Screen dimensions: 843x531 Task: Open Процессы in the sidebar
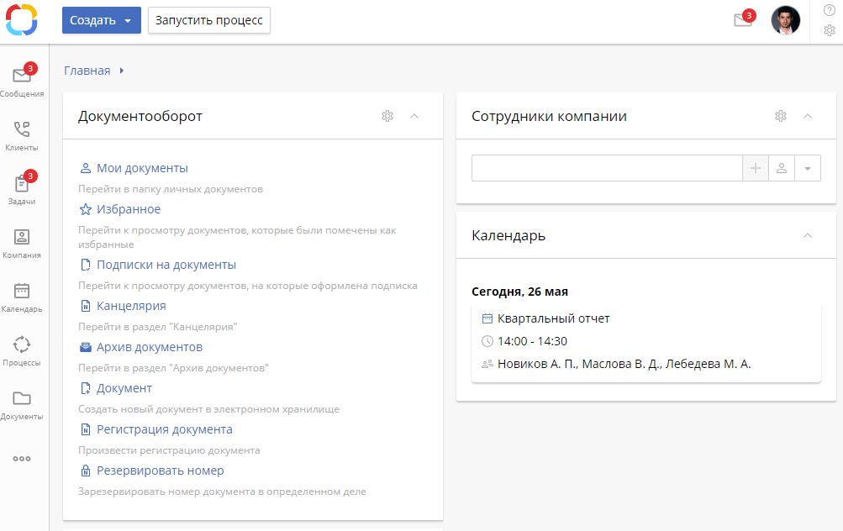click(x=22, y=351)
